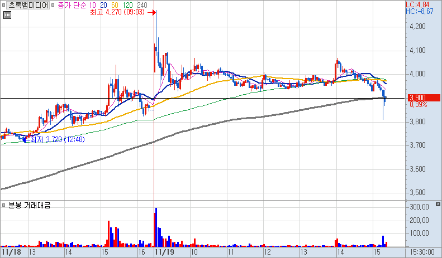Click the 10 hour label on time axis

point(194,252)
